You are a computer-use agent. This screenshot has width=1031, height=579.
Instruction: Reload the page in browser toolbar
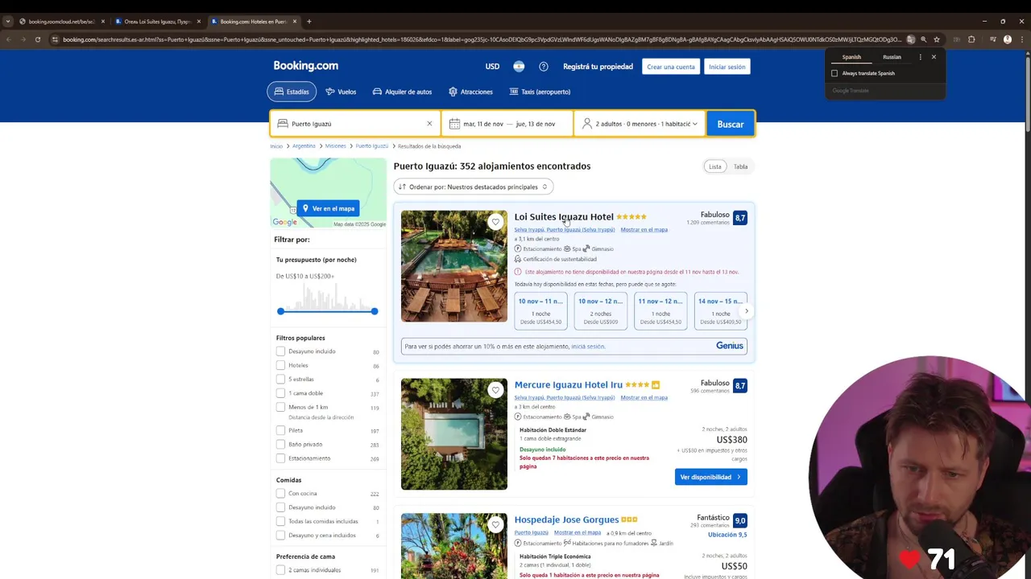[x=37, y=39]
